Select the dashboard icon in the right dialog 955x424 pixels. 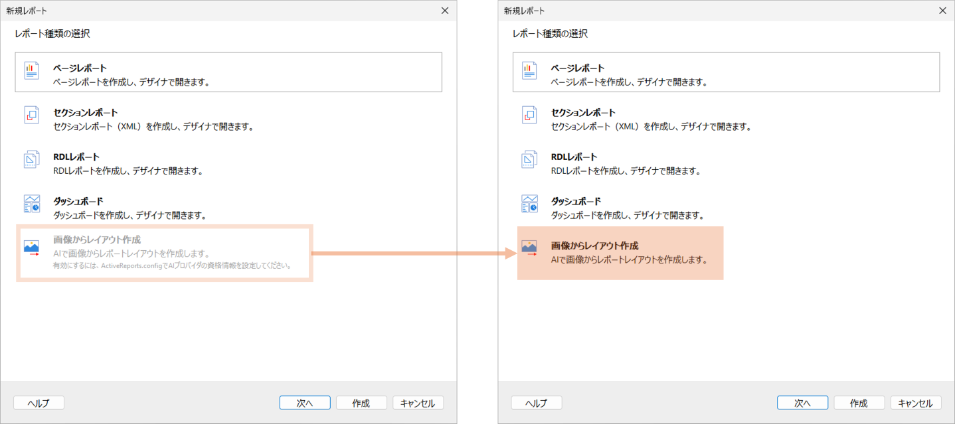(529, 202)
